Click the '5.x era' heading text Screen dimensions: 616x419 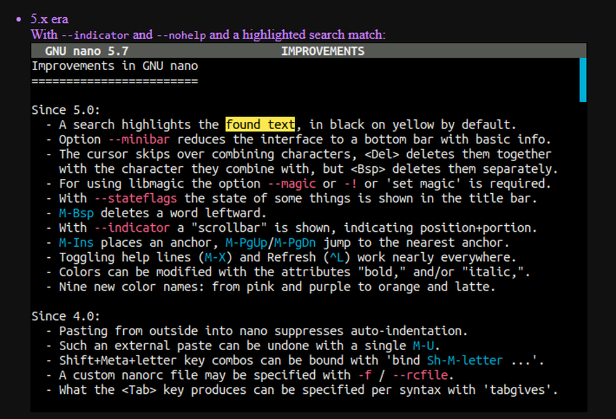[49, 19]
